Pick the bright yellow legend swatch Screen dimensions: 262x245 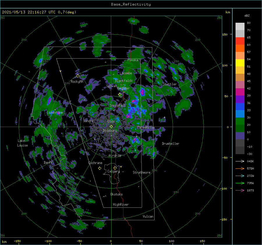[240, 63]
